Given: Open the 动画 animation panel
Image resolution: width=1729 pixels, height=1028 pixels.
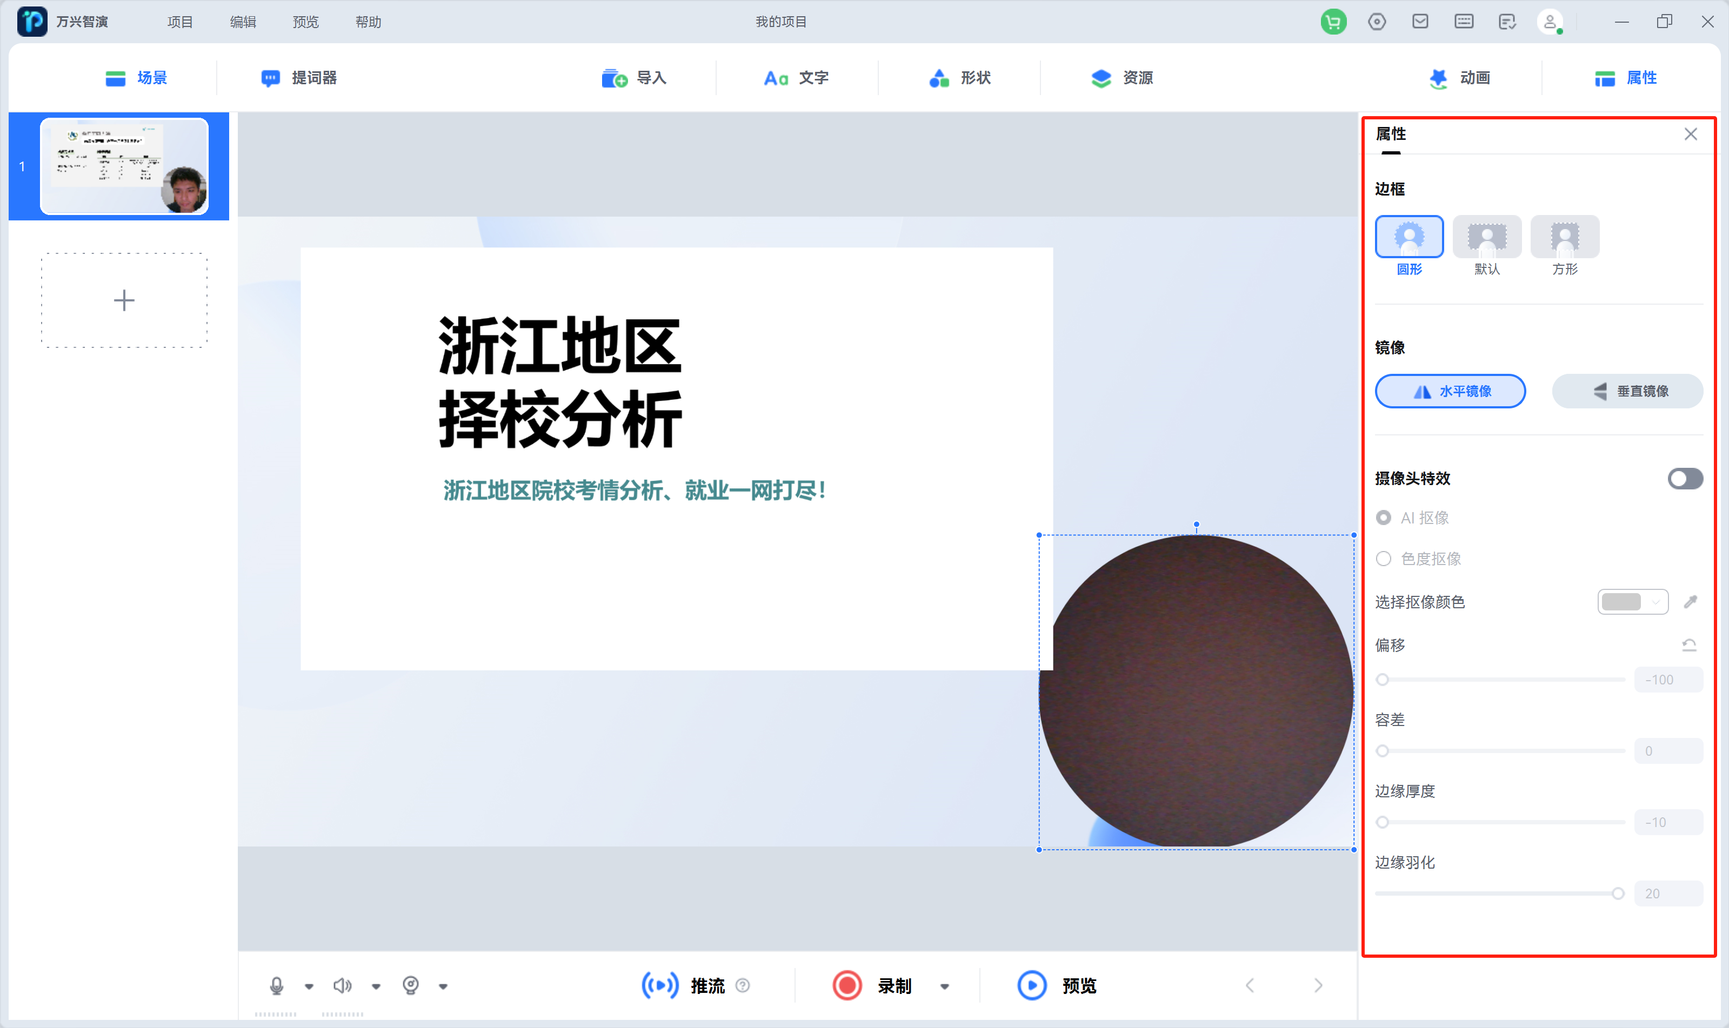Looking at the screenshot, I should (x=1461, y=78).
